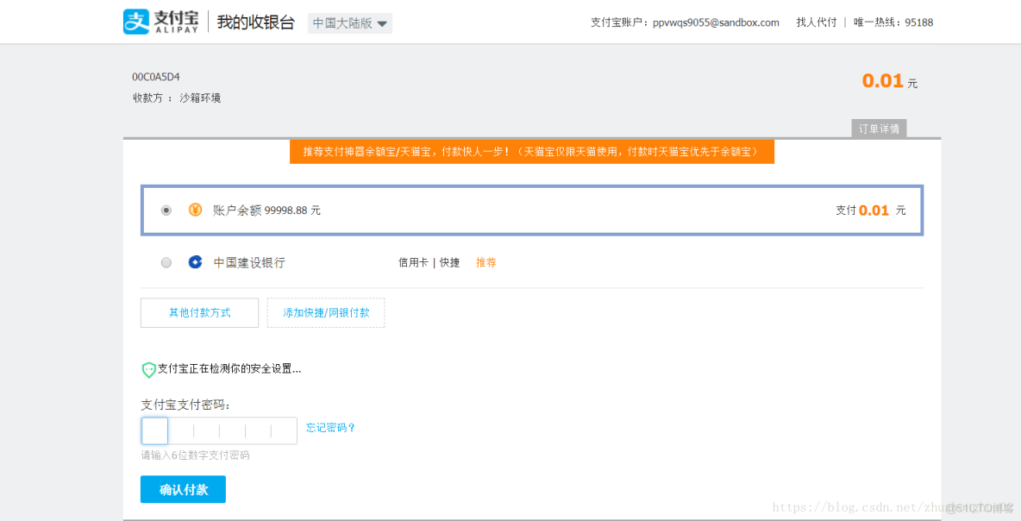Click the Alipay logo icon
The image size is (1021, 521).
pyautogui.click(x=136, y=21)
